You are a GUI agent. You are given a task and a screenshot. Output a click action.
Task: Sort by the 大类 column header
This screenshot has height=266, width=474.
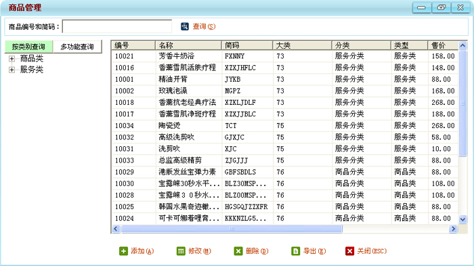[302, 45]
